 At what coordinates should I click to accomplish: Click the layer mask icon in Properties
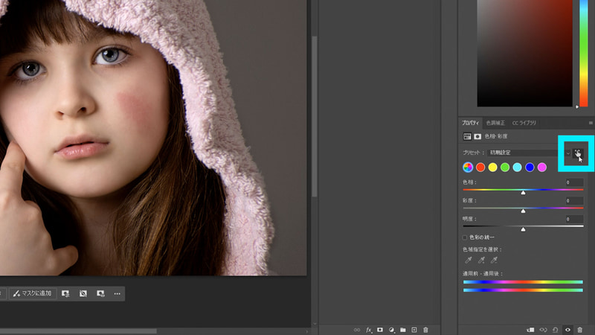coord(477,136)
